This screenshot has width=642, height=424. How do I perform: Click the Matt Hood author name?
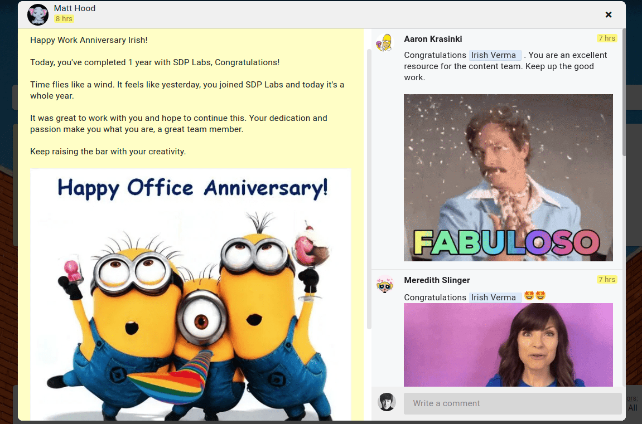(75, 8)
